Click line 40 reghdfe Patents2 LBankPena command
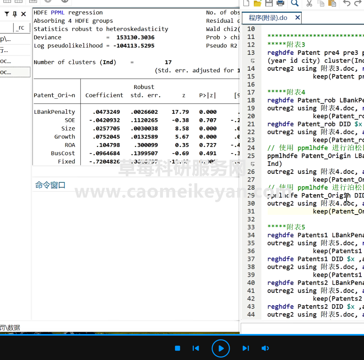The height and width of the screenshot is (360, 364). click(x=316, y=283)
